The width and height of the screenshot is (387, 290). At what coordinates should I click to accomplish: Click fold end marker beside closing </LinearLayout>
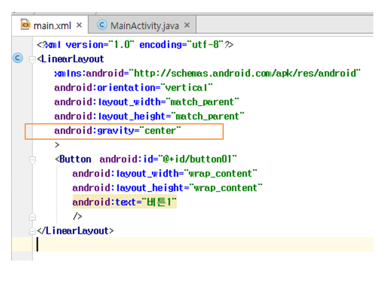32,232
